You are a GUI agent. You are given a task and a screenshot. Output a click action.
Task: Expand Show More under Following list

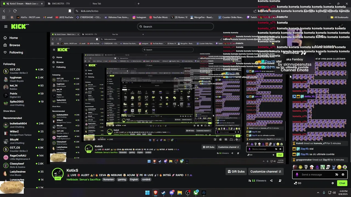point(9,111)
